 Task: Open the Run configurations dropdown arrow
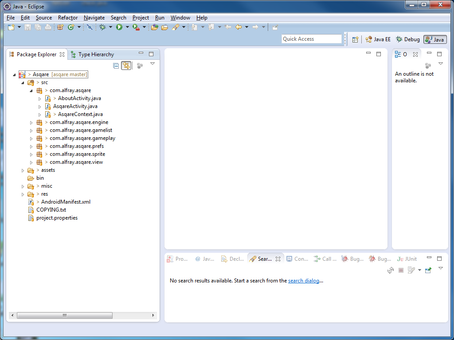pyautogui.click(x=127, y=27)
